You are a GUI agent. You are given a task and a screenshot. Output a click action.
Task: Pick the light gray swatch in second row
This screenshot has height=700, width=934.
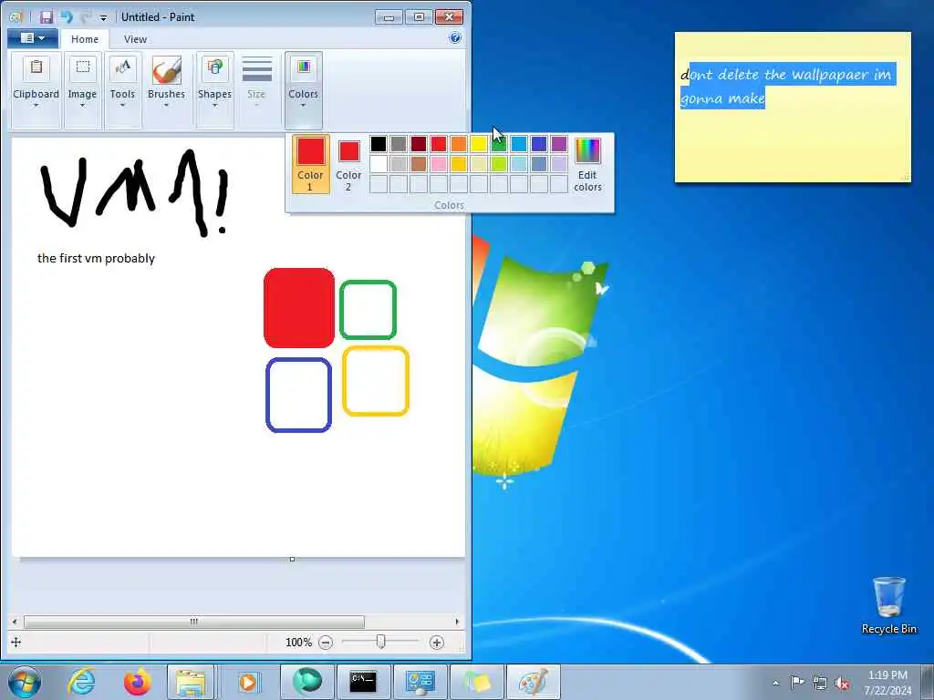(399, 163)
